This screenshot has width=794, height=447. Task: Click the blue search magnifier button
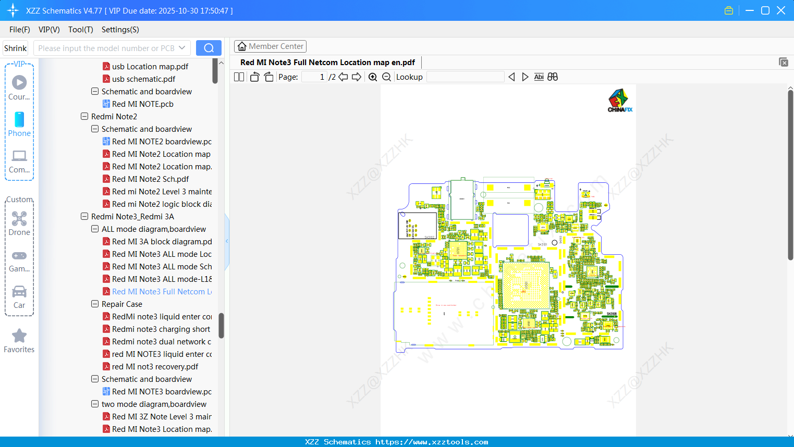(209, 48)
